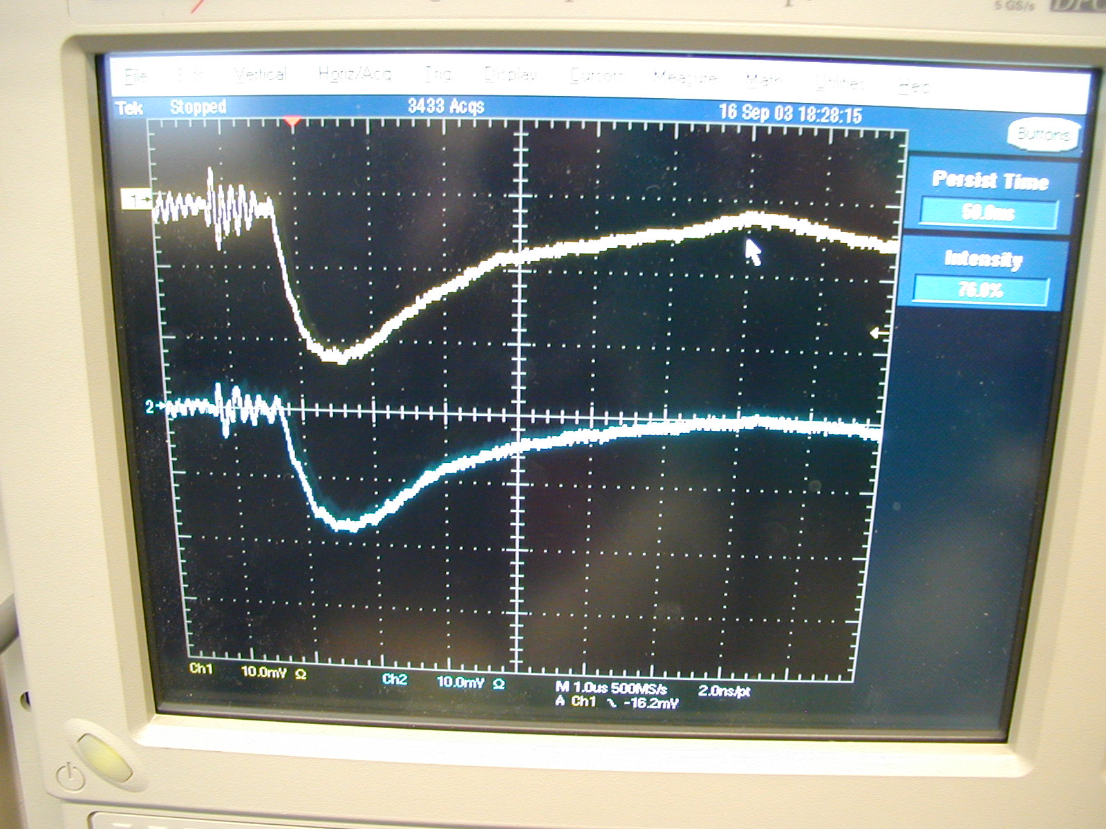Click the Ch1 10.0mV scale readout
1106x829 pixels.
coord(248,671)
